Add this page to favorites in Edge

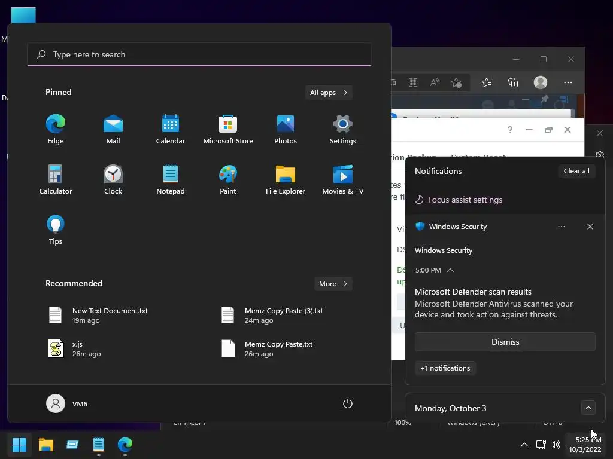pos(456,82)
